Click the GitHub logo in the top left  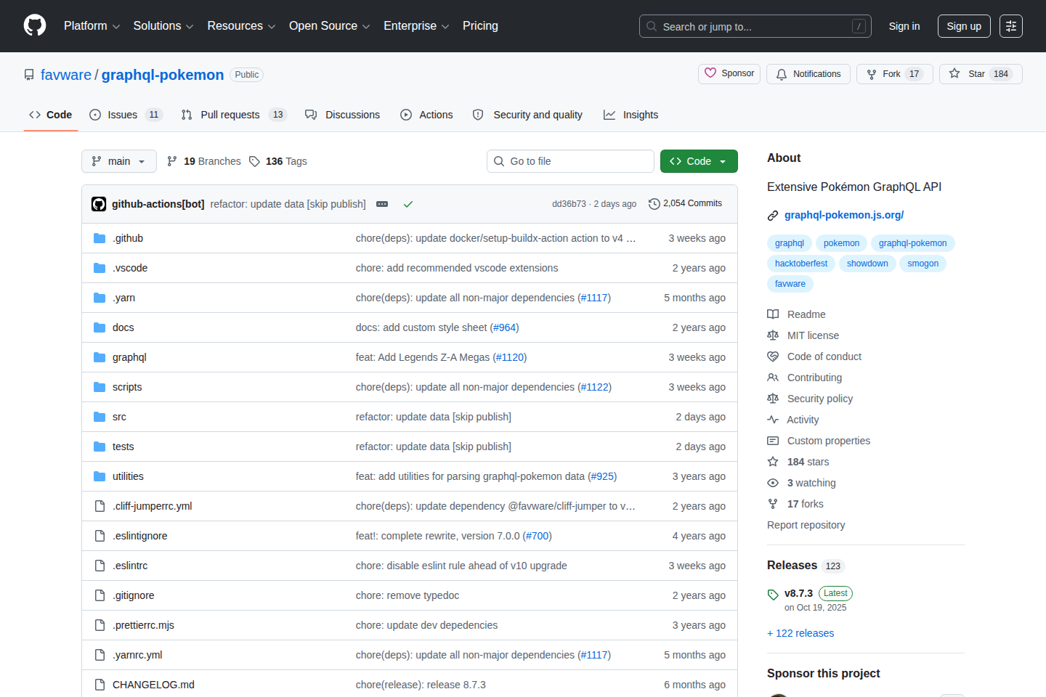(34, 25)
